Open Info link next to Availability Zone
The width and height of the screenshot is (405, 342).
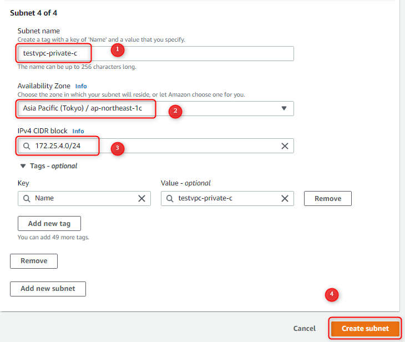(81, 86)
